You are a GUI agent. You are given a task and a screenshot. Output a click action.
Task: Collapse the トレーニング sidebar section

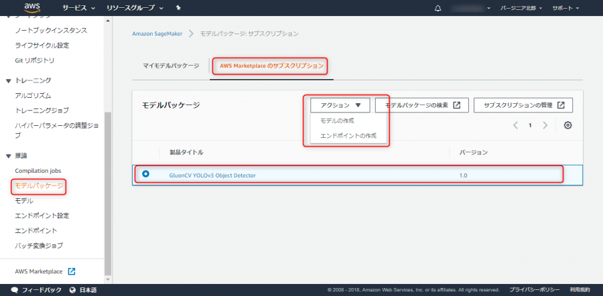[9, 81]
